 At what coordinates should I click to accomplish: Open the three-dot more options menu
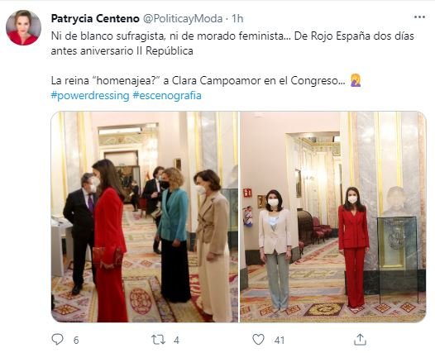pos(419,17)
